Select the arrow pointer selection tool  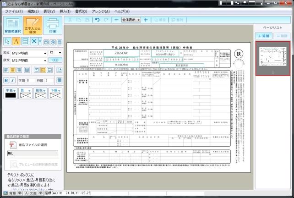[x=7, y=41]
